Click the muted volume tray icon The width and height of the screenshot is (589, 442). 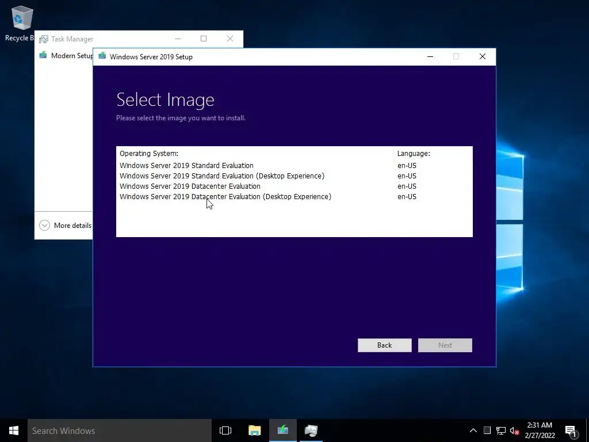[x=514, y=430]
